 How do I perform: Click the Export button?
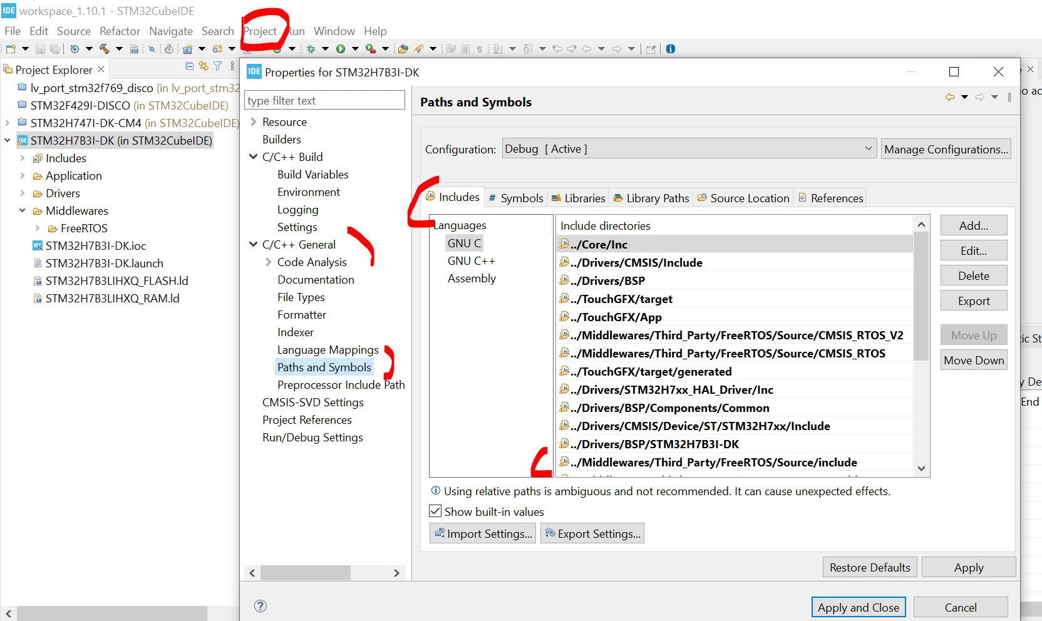974,300
